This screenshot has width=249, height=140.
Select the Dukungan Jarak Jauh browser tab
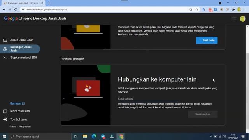click(23, 3)
